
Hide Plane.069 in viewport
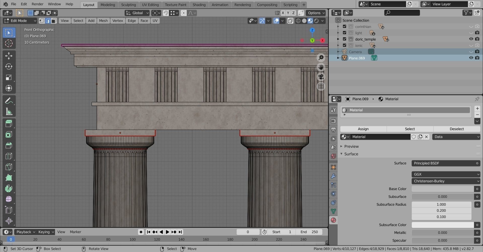pyautogui.click(x=471, y=58)
